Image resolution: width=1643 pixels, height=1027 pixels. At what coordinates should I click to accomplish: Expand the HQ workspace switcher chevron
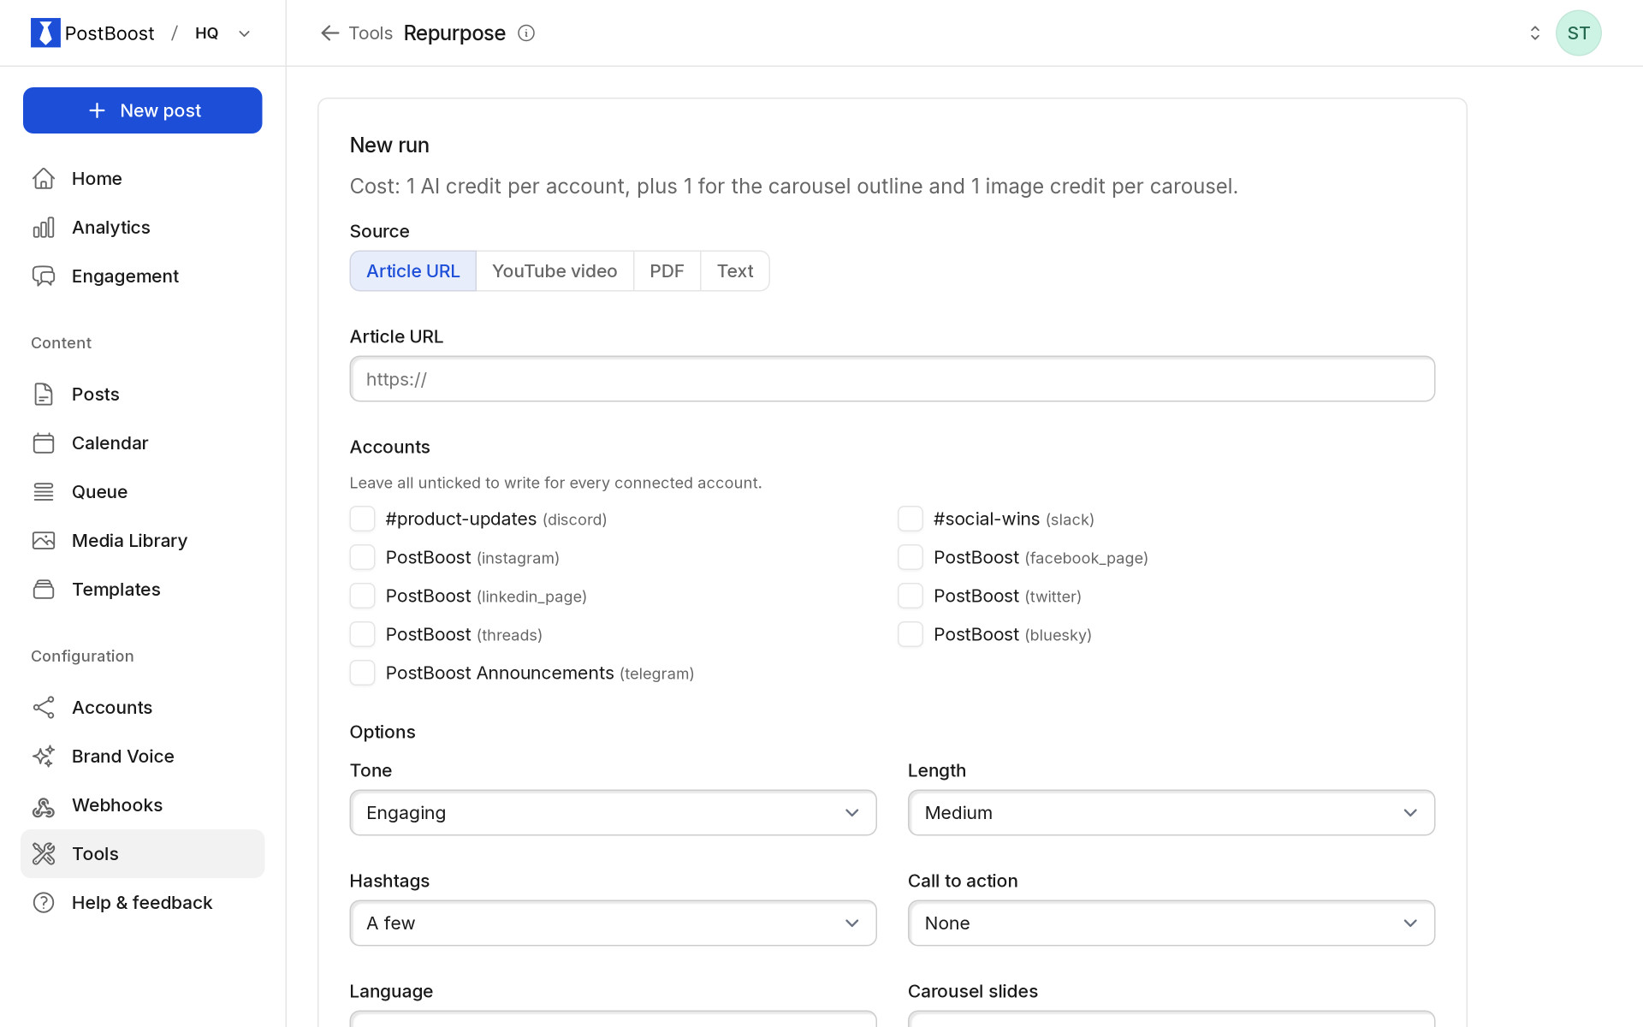click(245, 33)
